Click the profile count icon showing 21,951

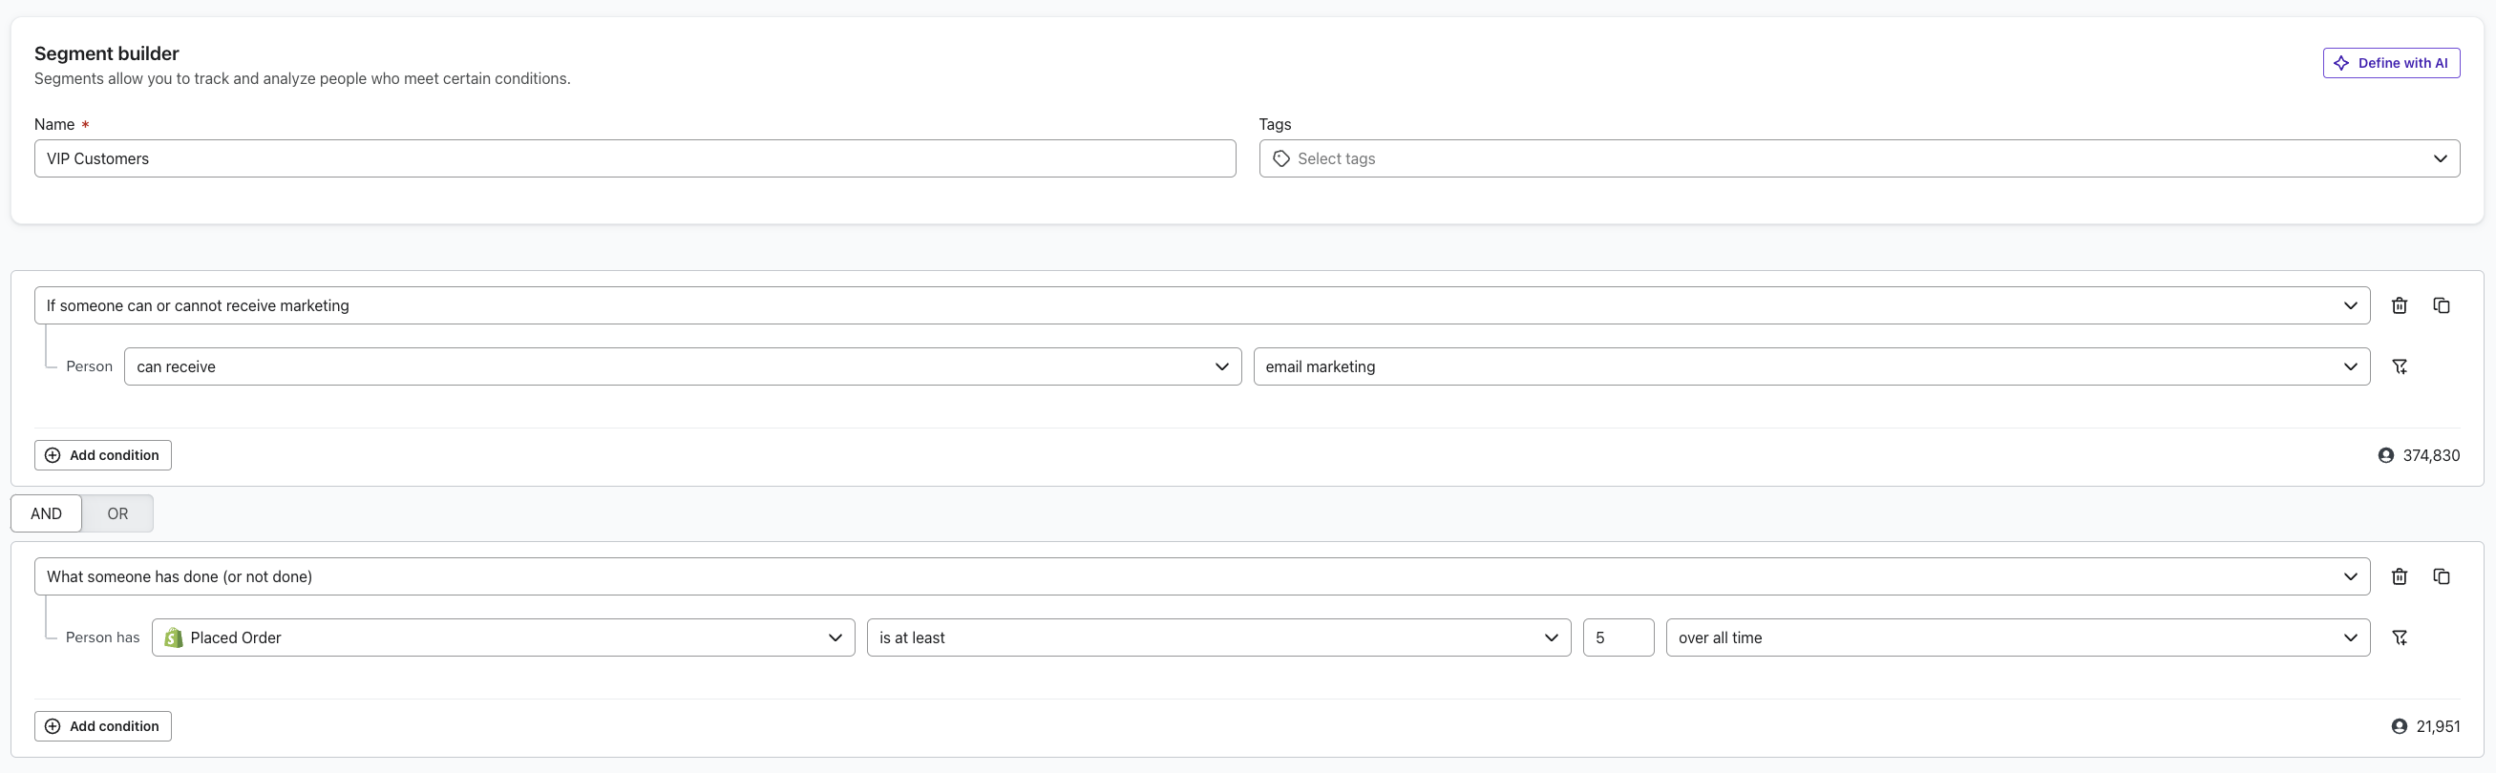pos(2399,726)
